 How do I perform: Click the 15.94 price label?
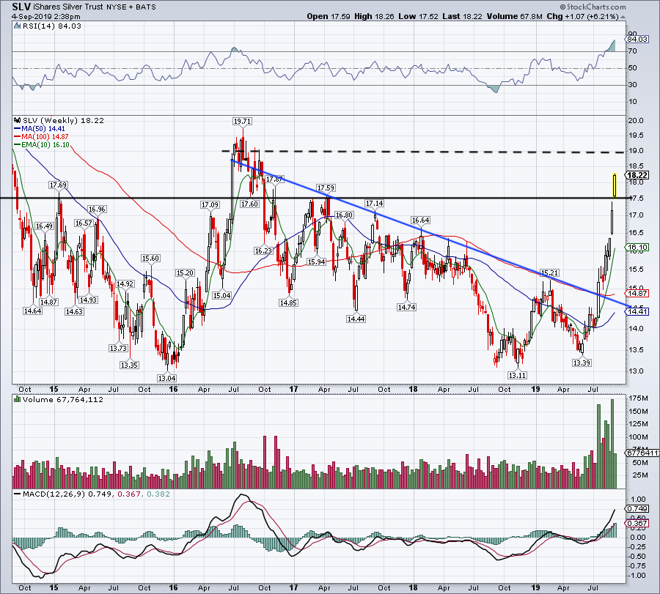click(x=317, y=261)
